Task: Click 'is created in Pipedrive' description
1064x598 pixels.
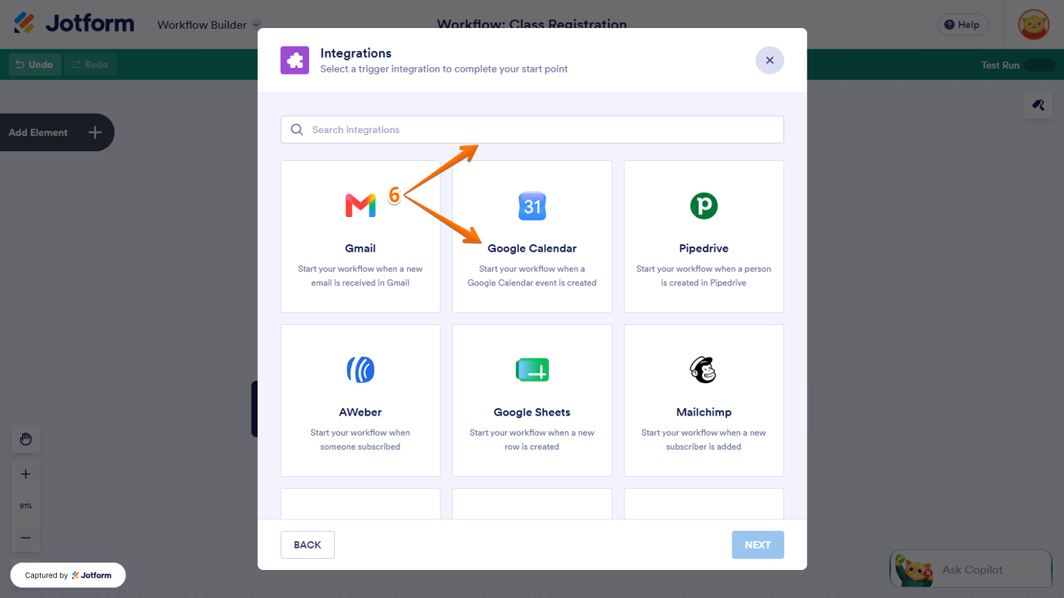Action: [703, 283]
